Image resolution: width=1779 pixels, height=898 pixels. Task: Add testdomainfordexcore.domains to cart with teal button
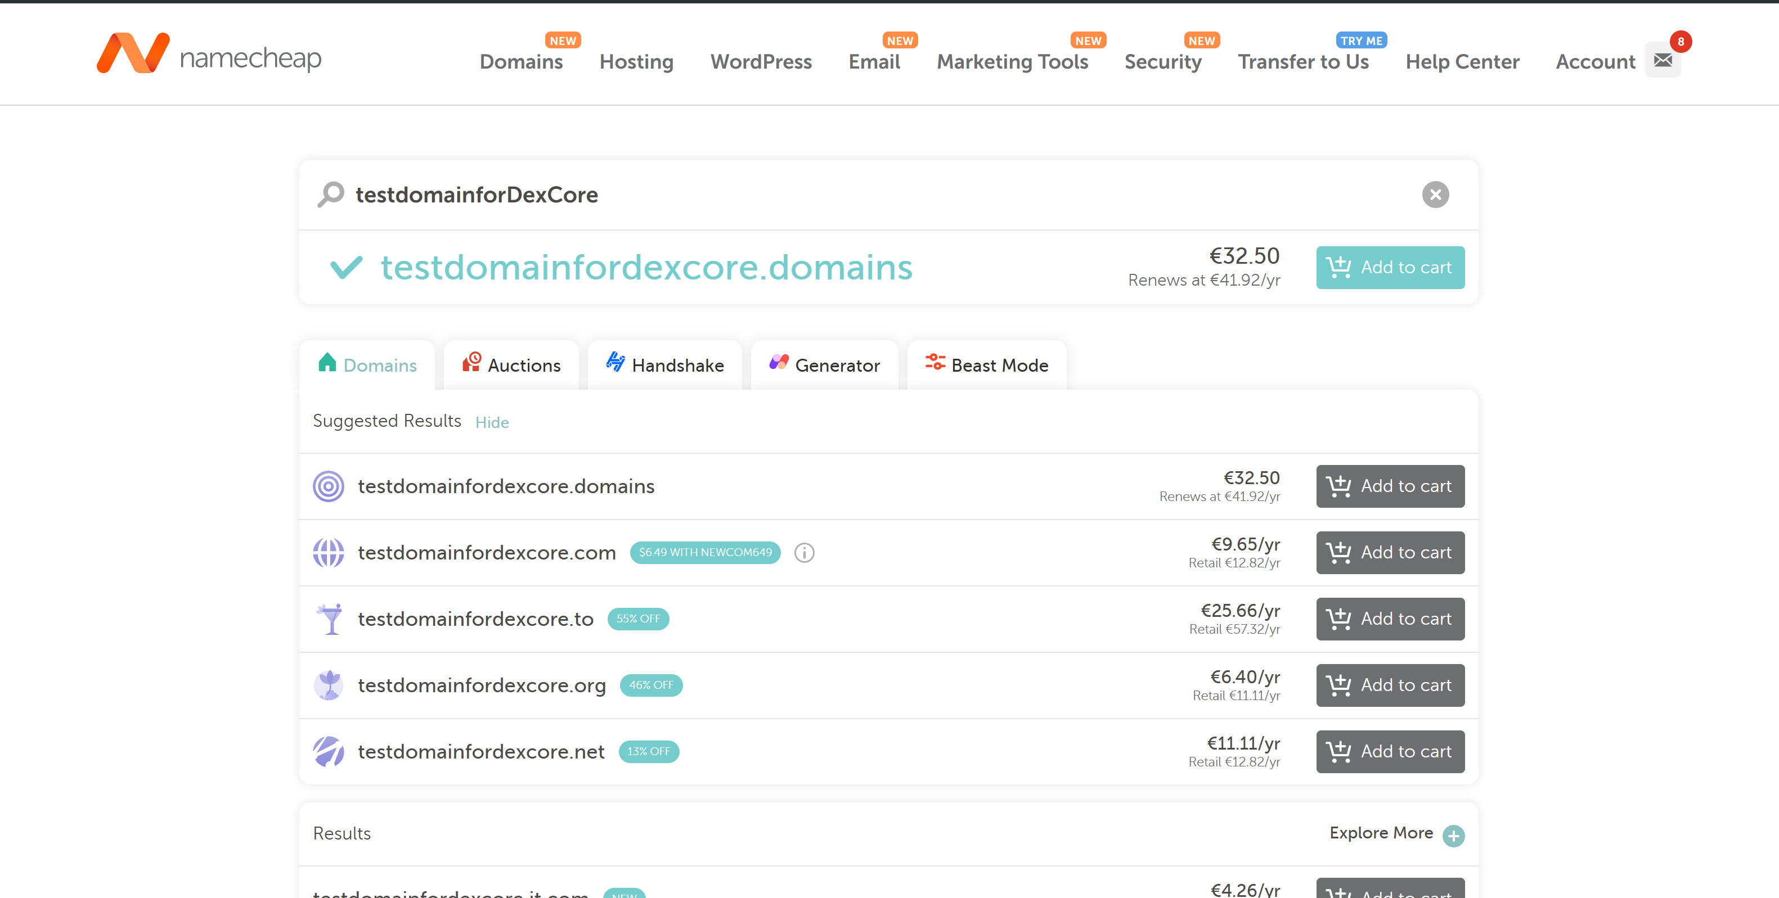coord(1390,268)
